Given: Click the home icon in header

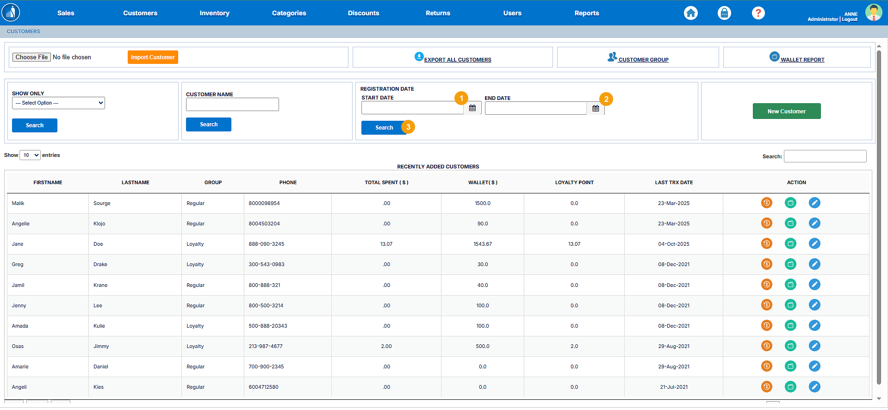Looking at the screenshot, I should pos(690,13).
